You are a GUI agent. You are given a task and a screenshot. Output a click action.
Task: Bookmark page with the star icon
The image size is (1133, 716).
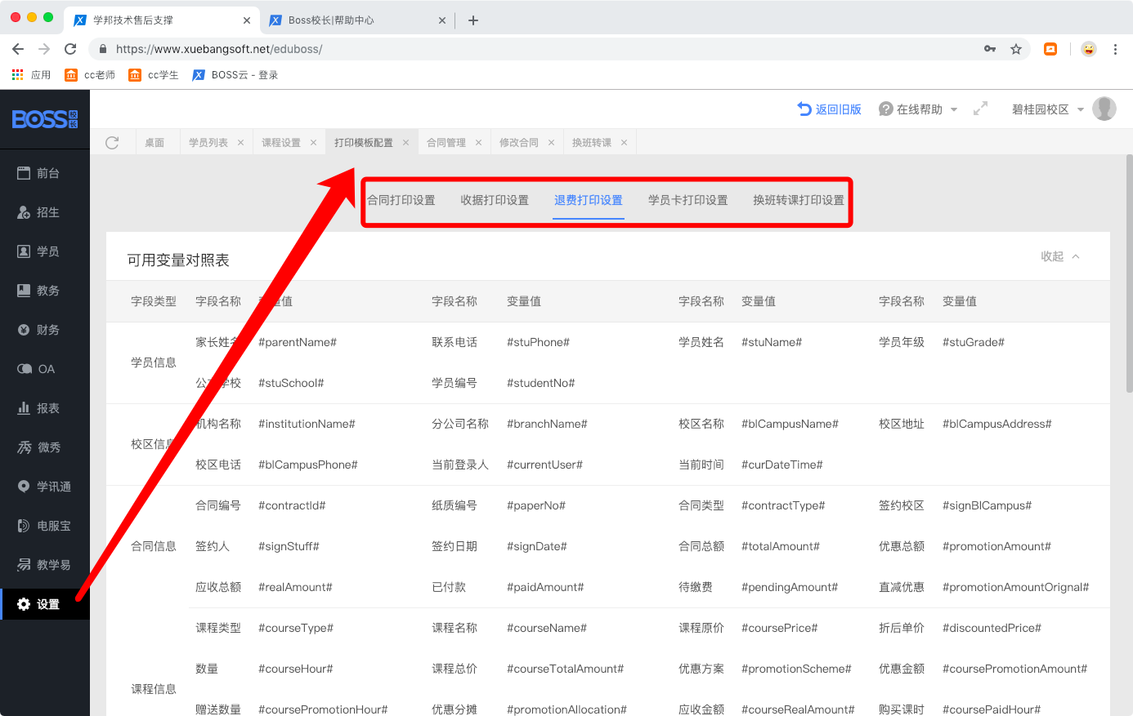1016,49
